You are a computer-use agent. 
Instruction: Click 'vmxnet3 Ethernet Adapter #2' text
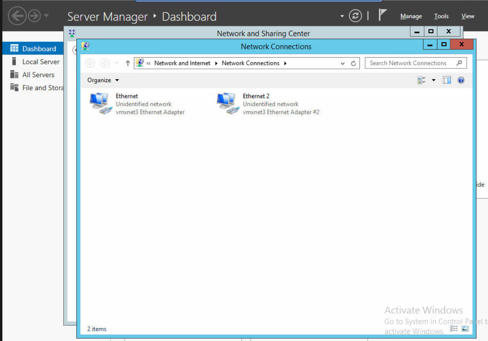point(281,112)
